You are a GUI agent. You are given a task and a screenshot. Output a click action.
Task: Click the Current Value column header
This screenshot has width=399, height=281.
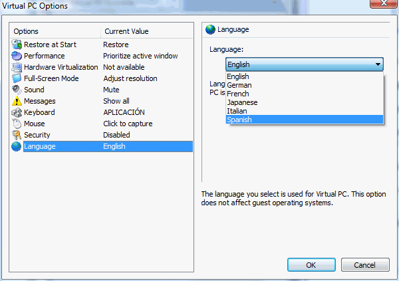[147, 31]
